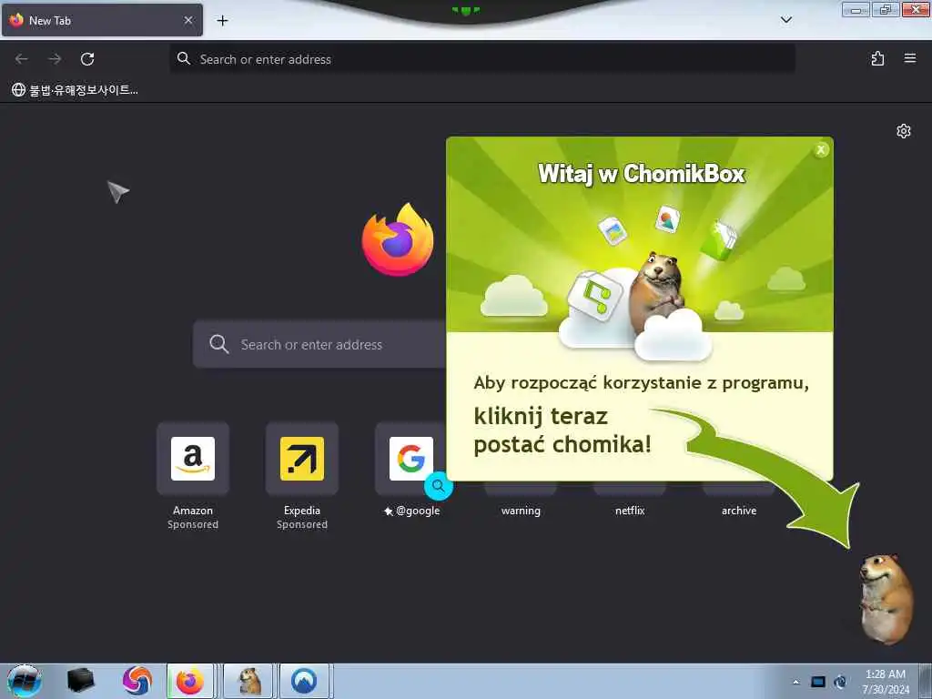
Task: Open the blue mountain taskbar application
Action: pos(304,681)
